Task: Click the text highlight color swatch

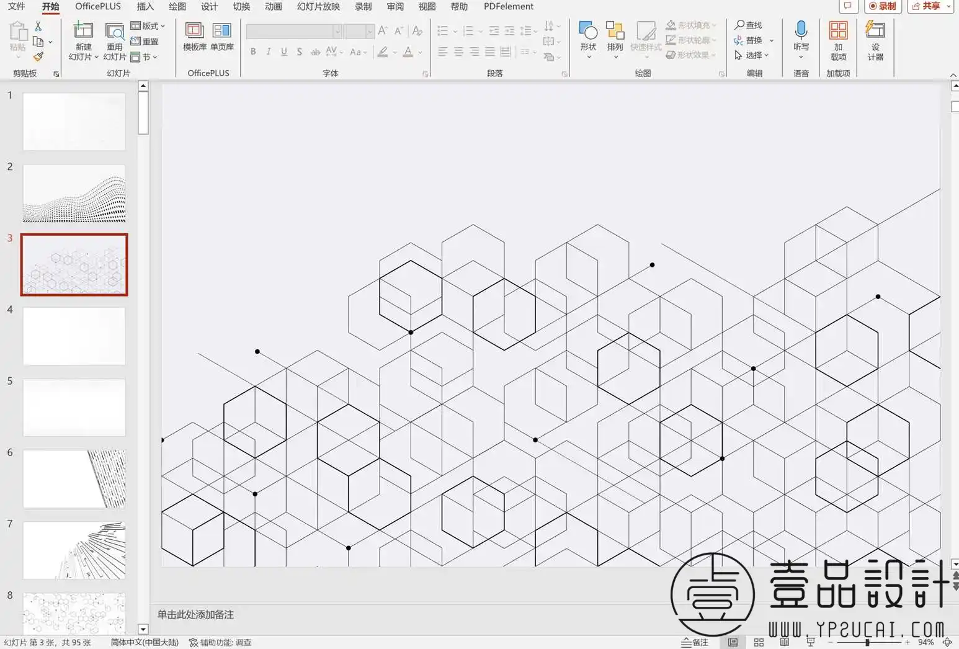Action: pyautogui.click(x=383, y=52)
